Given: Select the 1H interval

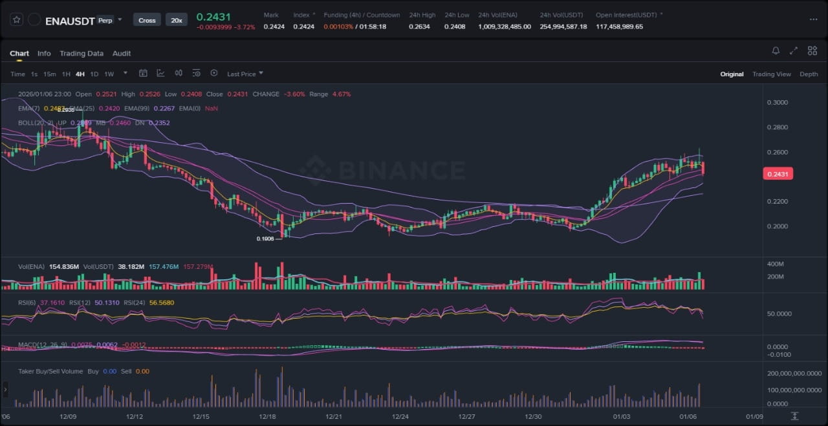Looking at the screenshot, I should point(66,74).
